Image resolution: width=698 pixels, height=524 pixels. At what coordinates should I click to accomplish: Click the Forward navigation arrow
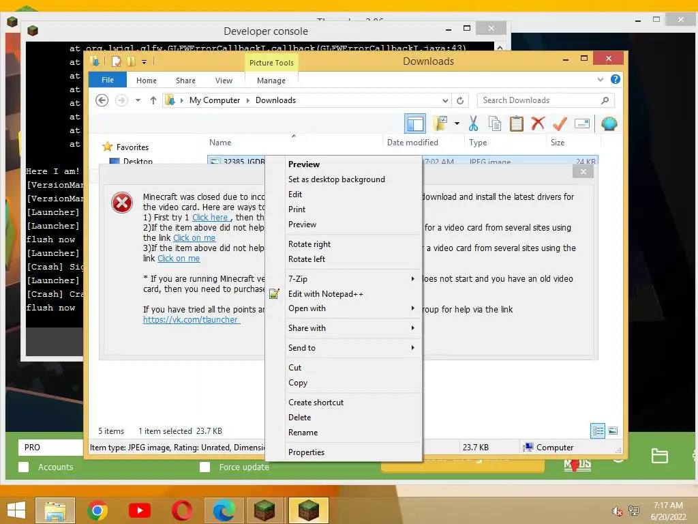[x=121, y=100]
